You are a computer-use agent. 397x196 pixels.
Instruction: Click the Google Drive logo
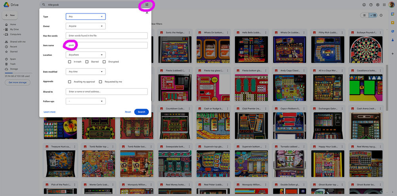[x=6, y=4]
